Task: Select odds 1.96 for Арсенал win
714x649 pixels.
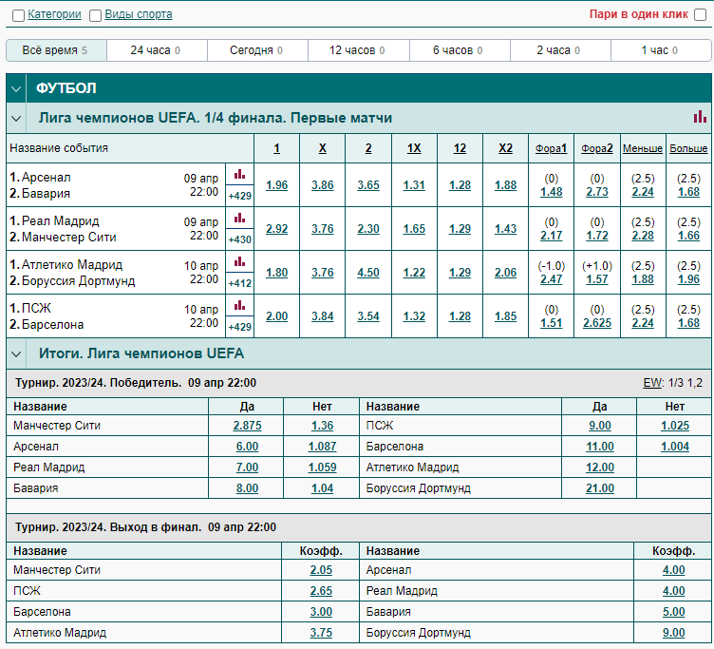Action: (277, 185)
